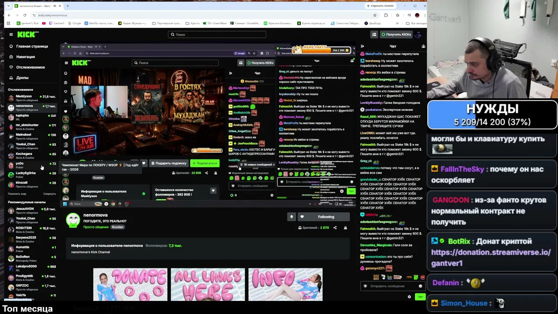
Task: Open lupiupka channel in the sidebar
Action: point(32,117)
